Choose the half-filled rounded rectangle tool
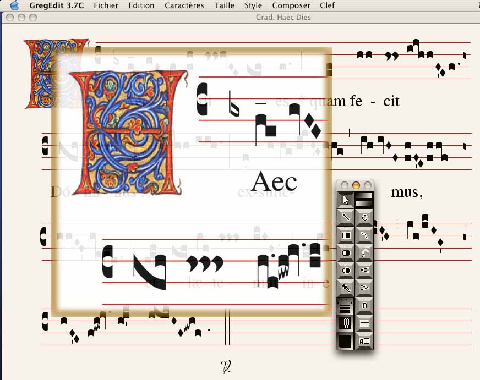Image resolution: width=480 pixels, height=380 pixels. pos(345,253)
